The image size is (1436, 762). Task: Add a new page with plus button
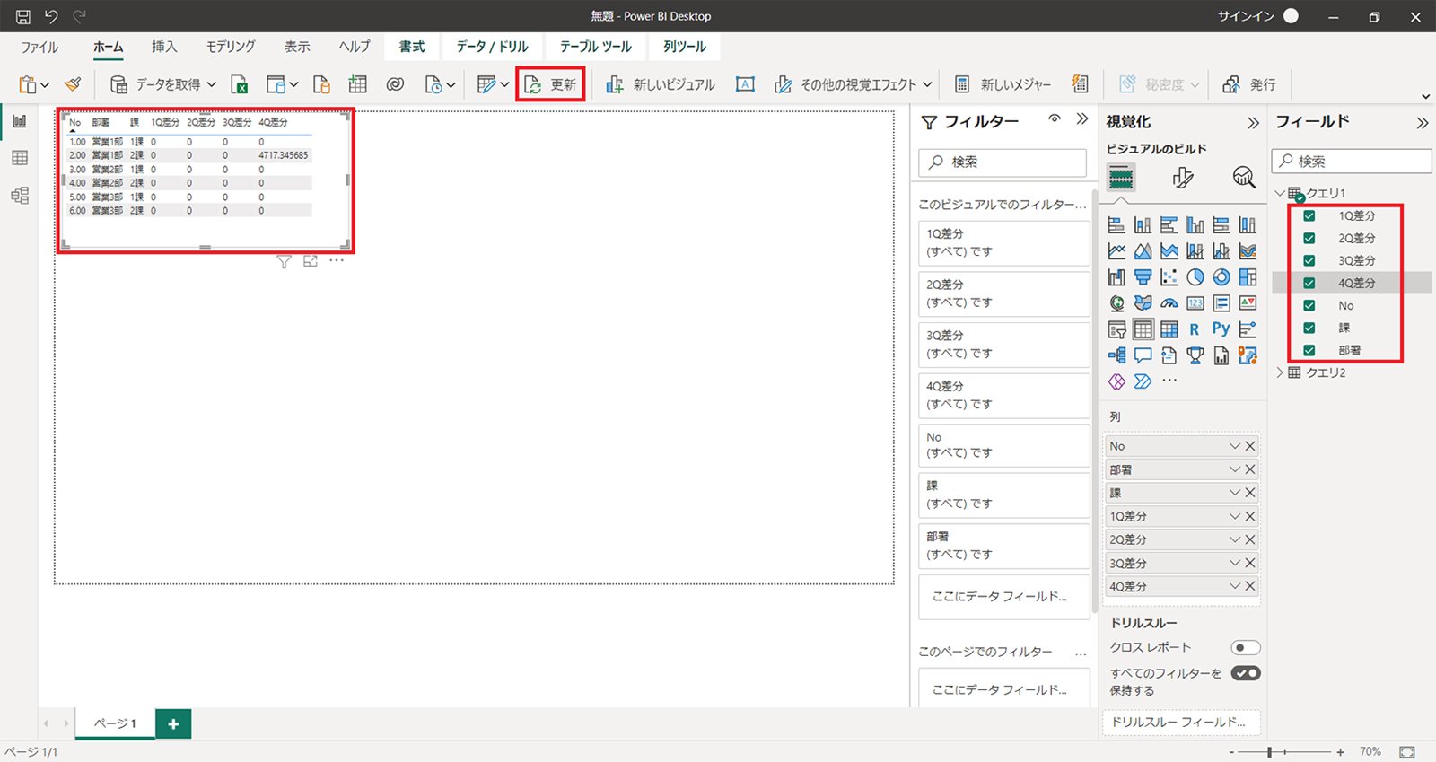point(173,723)
